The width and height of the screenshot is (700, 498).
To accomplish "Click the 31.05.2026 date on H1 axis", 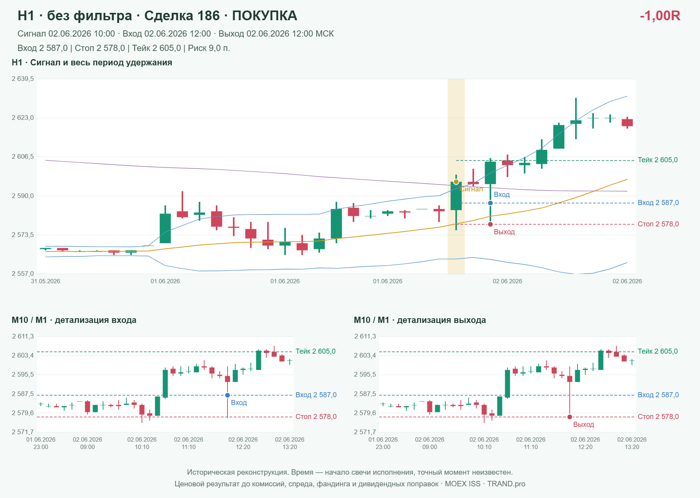I will tap(45, 281).
